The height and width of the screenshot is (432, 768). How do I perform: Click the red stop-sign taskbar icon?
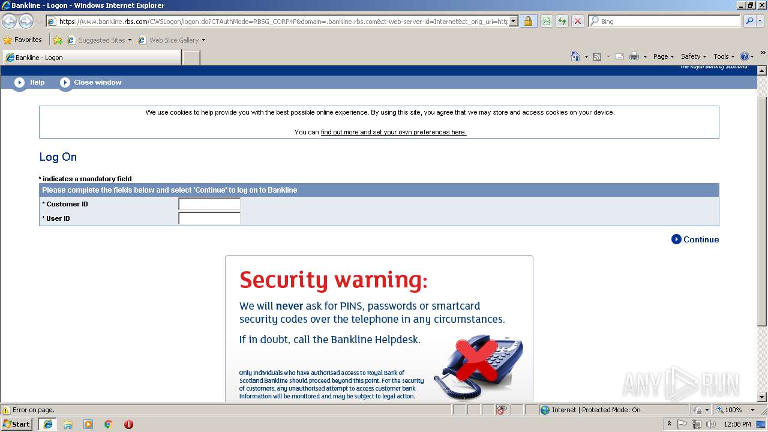coord(128,424)
